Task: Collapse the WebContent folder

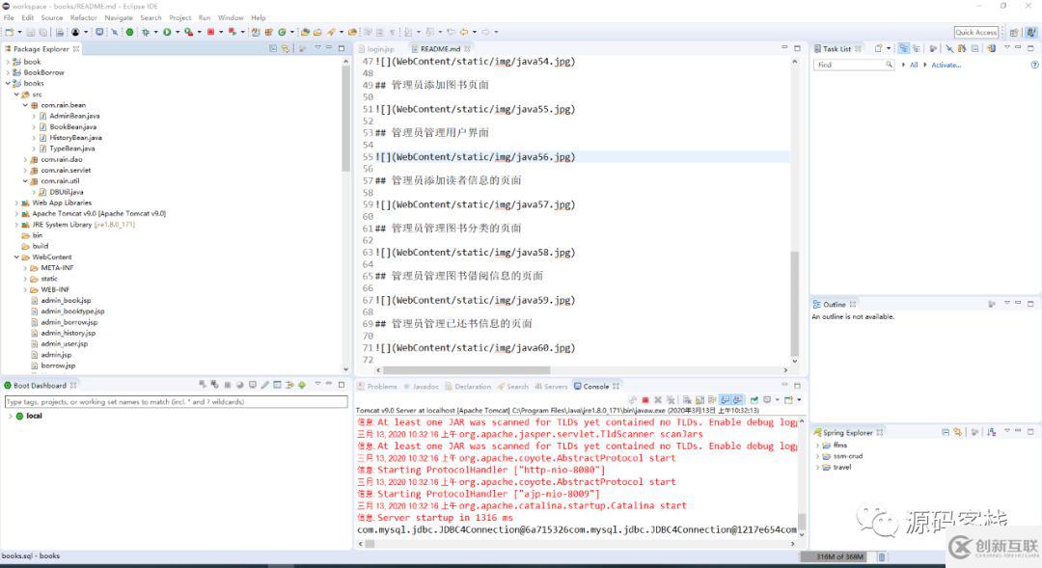Action: click(16, 257)
